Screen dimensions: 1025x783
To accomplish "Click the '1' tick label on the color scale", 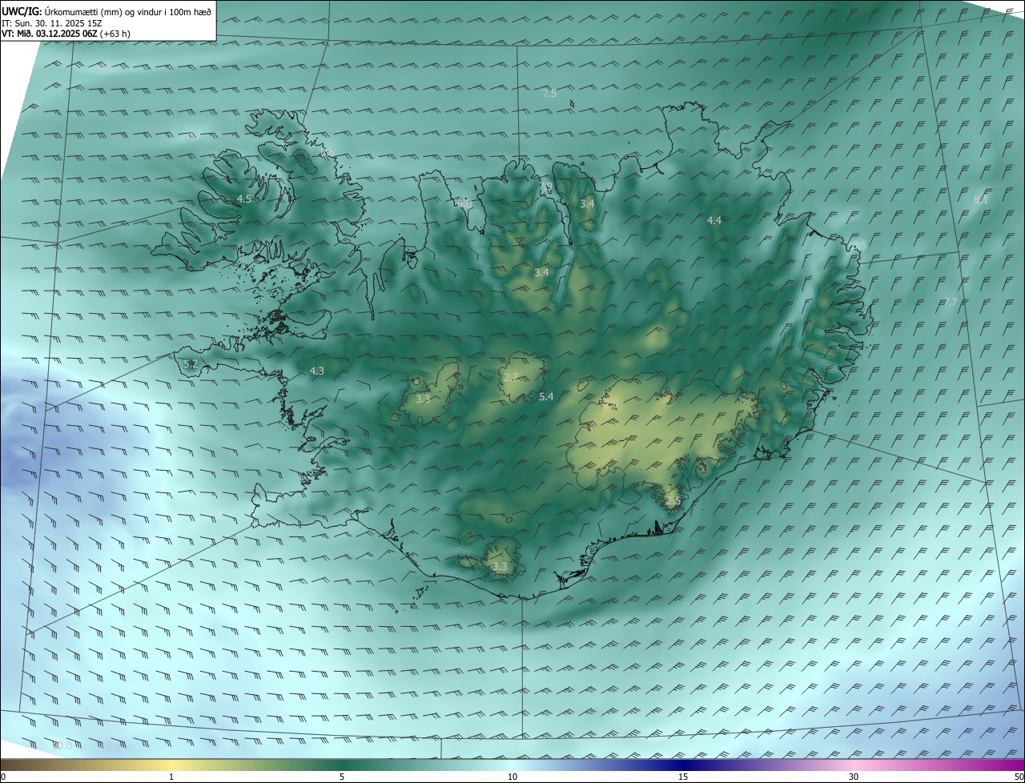I will pyautogui.click(x=171, y=777).
